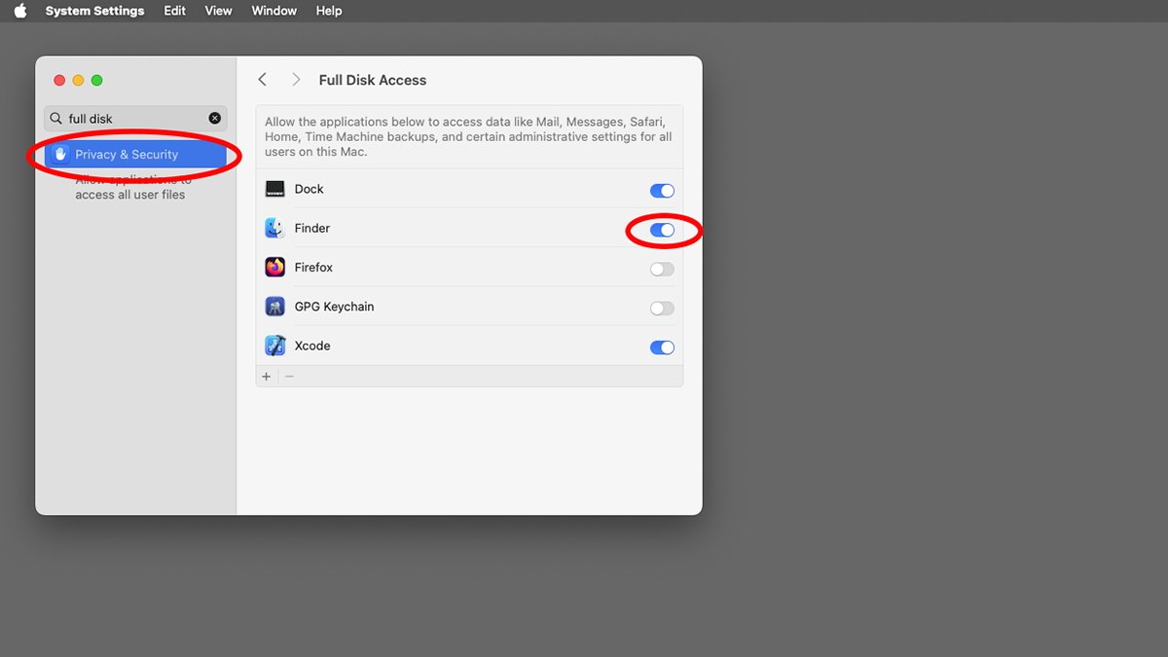Open the Apple menu logo
Screen dimensions: 1168x657
pos(20,11)
